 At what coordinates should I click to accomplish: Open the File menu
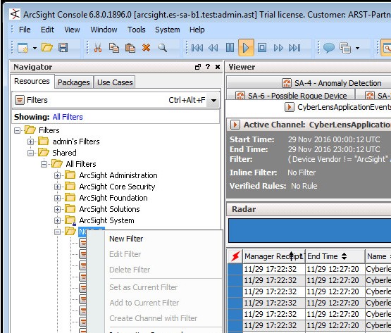click(x=25, y=30)
